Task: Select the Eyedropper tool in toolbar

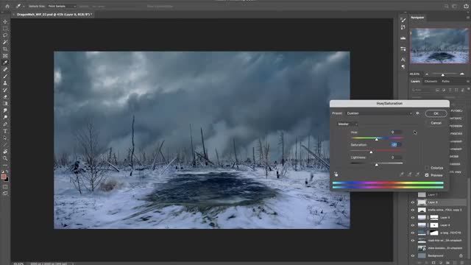Action: tap(5, 63)
